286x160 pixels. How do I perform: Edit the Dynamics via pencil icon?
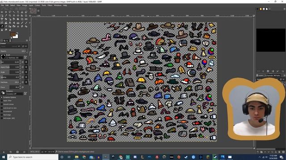pos(25,93)
